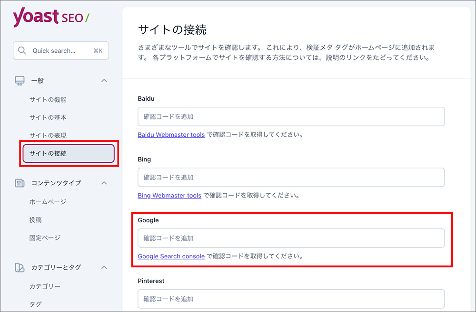Click the カテゴリーとタグ section heading
Screen dimensions: 476x312
tap(56, 267)
